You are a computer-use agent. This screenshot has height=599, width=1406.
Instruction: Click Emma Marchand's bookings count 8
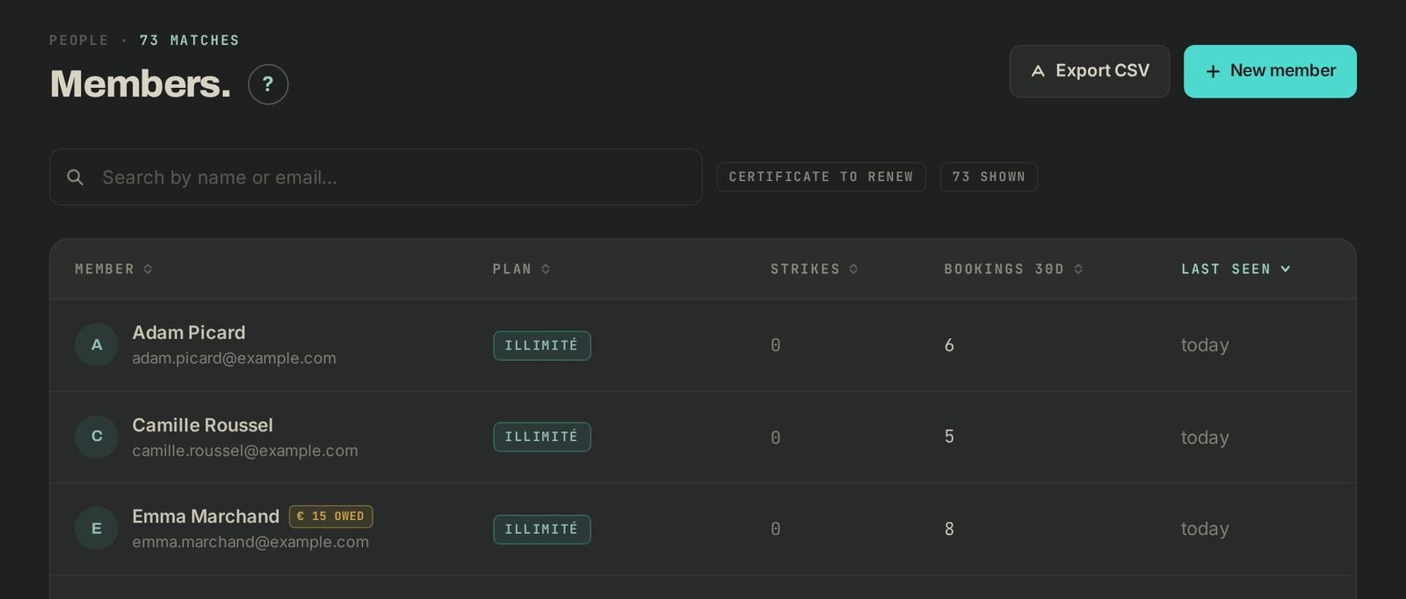pos(949,529)
